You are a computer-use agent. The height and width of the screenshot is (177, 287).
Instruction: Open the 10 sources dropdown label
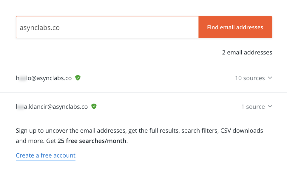[x=250, y=78]
